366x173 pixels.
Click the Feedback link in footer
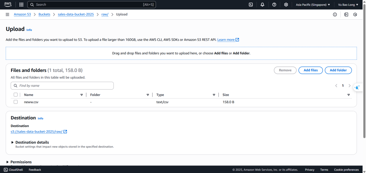pyautogui.click(x=35, y=170)
